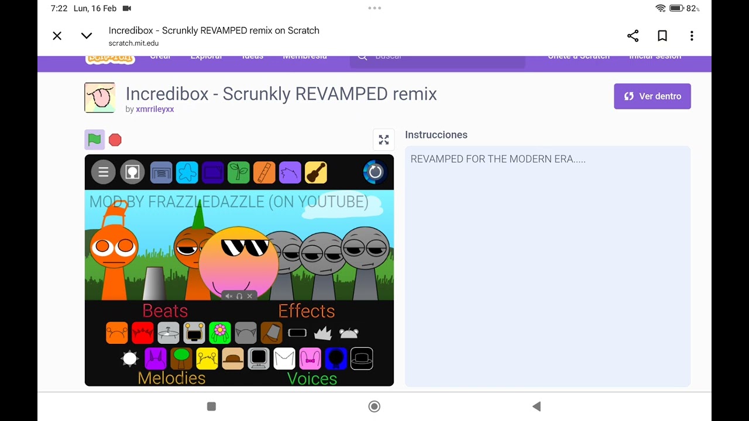This screenshot has width=749, height=421.
Task: Close the browser tab with X
Action: [x=57, y=36]
